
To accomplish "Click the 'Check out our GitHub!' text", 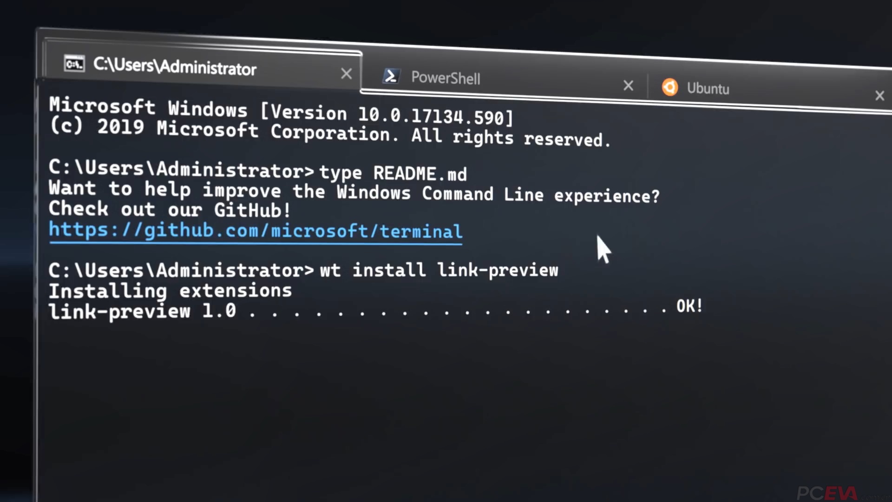I will pos(169,209).
